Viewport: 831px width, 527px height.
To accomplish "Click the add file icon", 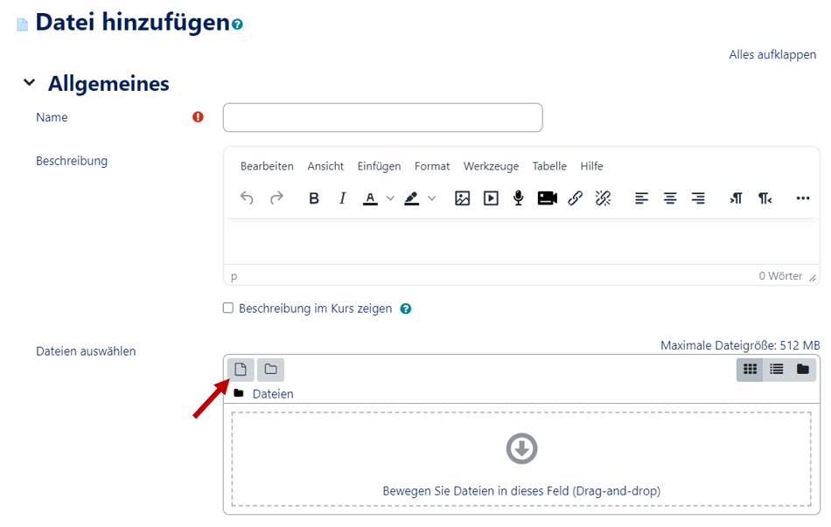I will 241,370.
